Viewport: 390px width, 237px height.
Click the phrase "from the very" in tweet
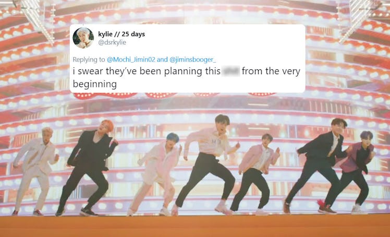coord(271,71)
